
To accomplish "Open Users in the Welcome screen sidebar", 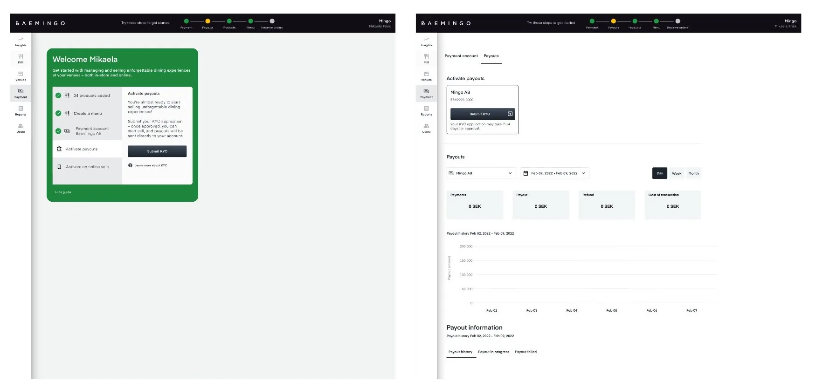I will point(21,128).
